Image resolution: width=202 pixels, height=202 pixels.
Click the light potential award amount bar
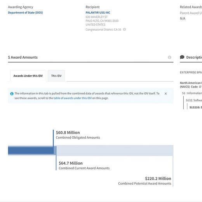click(115, 150)
